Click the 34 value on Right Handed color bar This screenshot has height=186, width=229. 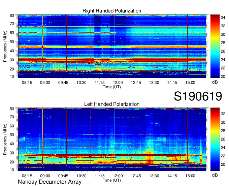223,18
